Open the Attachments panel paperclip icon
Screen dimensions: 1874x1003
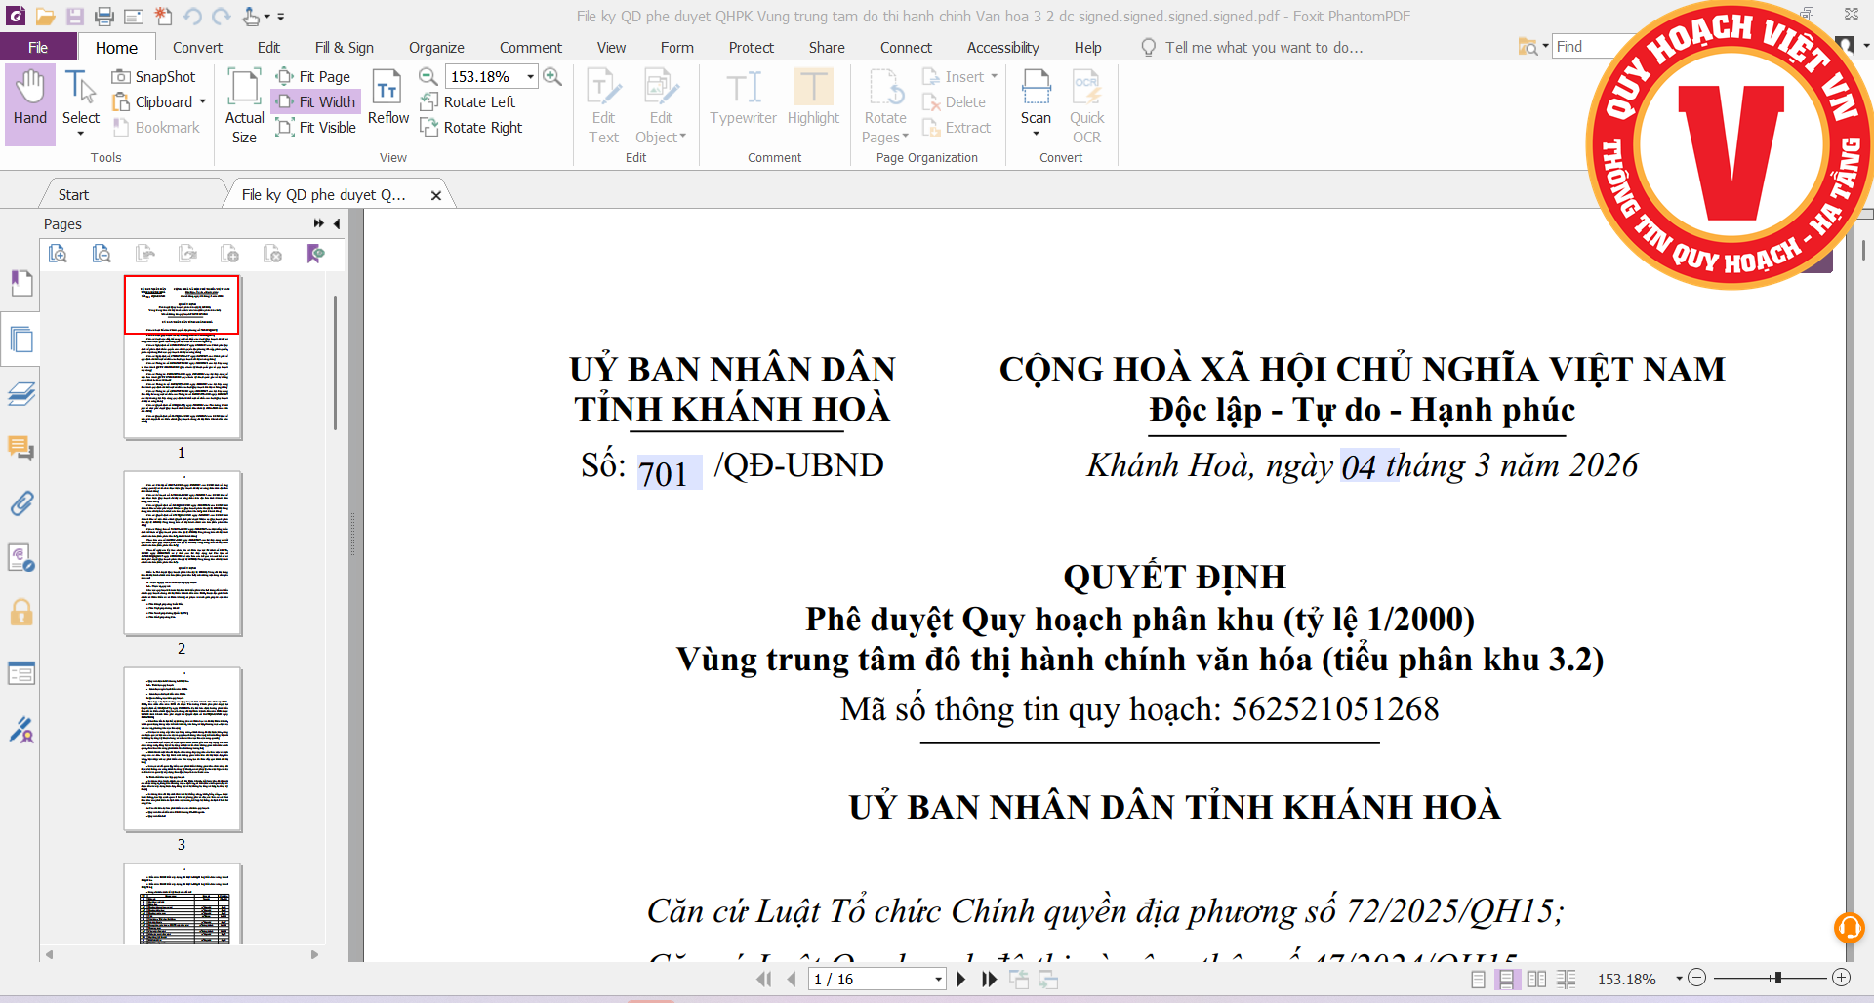pos(20,503)
